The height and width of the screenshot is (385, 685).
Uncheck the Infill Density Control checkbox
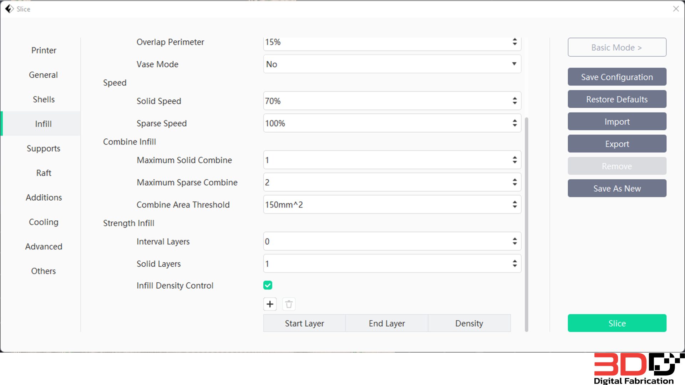(x=268, y=285)
